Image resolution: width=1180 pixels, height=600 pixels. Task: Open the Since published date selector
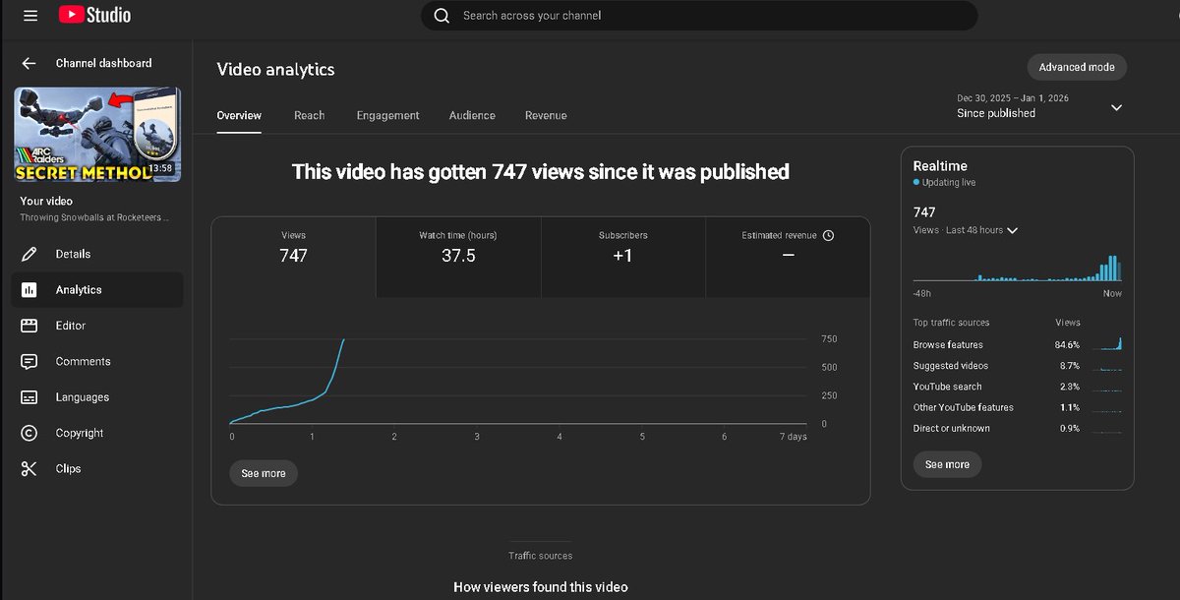[1039, 106]
